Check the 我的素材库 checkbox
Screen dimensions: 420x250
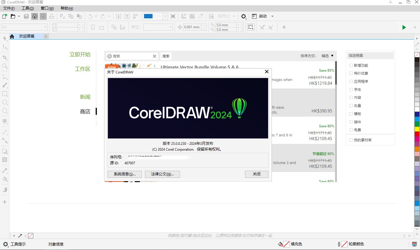[351, 140]
